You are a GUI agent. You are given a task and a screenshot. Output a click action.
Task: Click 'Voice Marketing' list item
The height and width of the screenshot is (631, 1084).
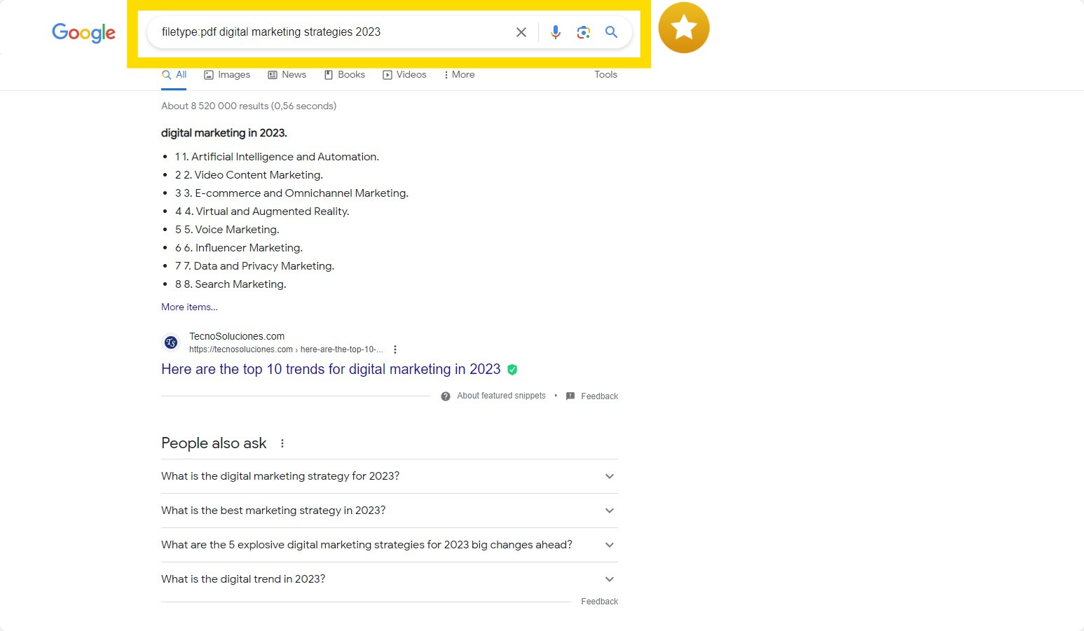tap(227, 230)
